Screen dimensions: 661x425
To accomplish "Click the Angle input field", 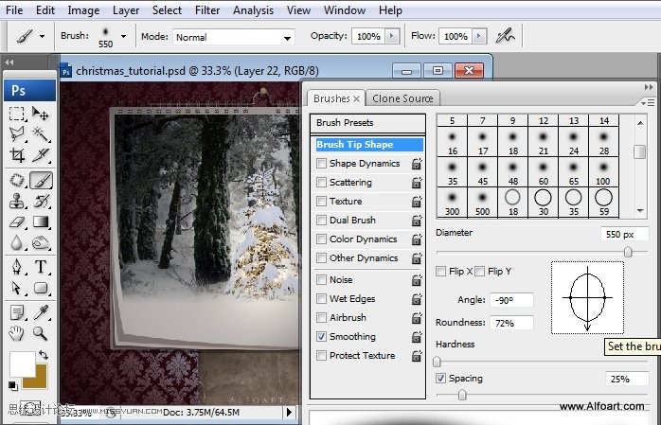I will point(511,300).
